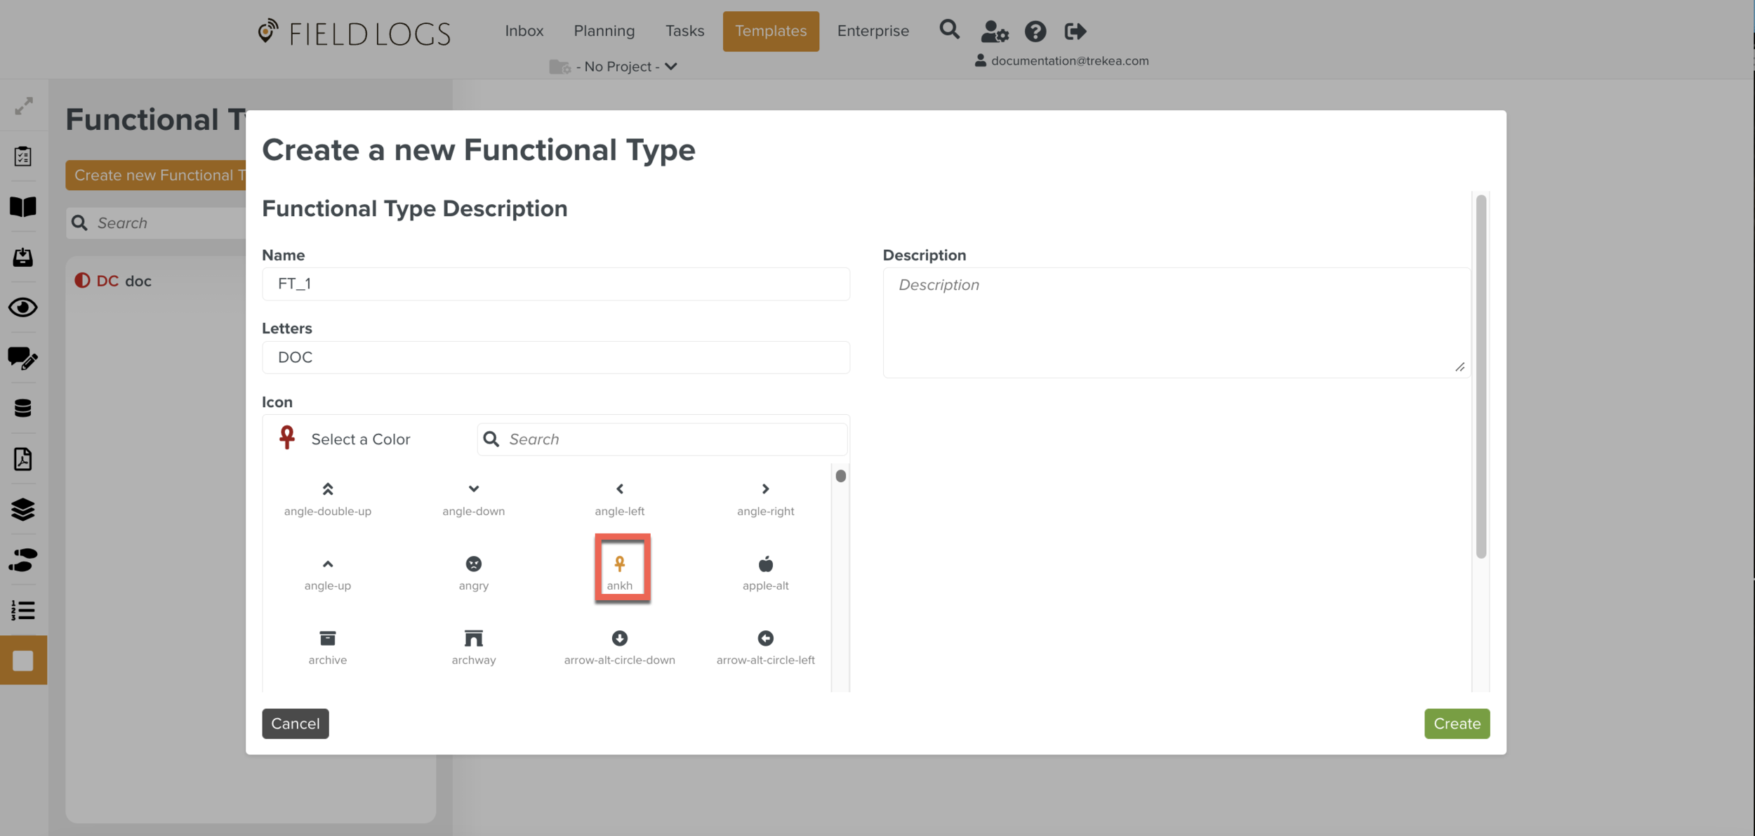
Task: Open the help question mark icon
Action: coord(1035,31)
